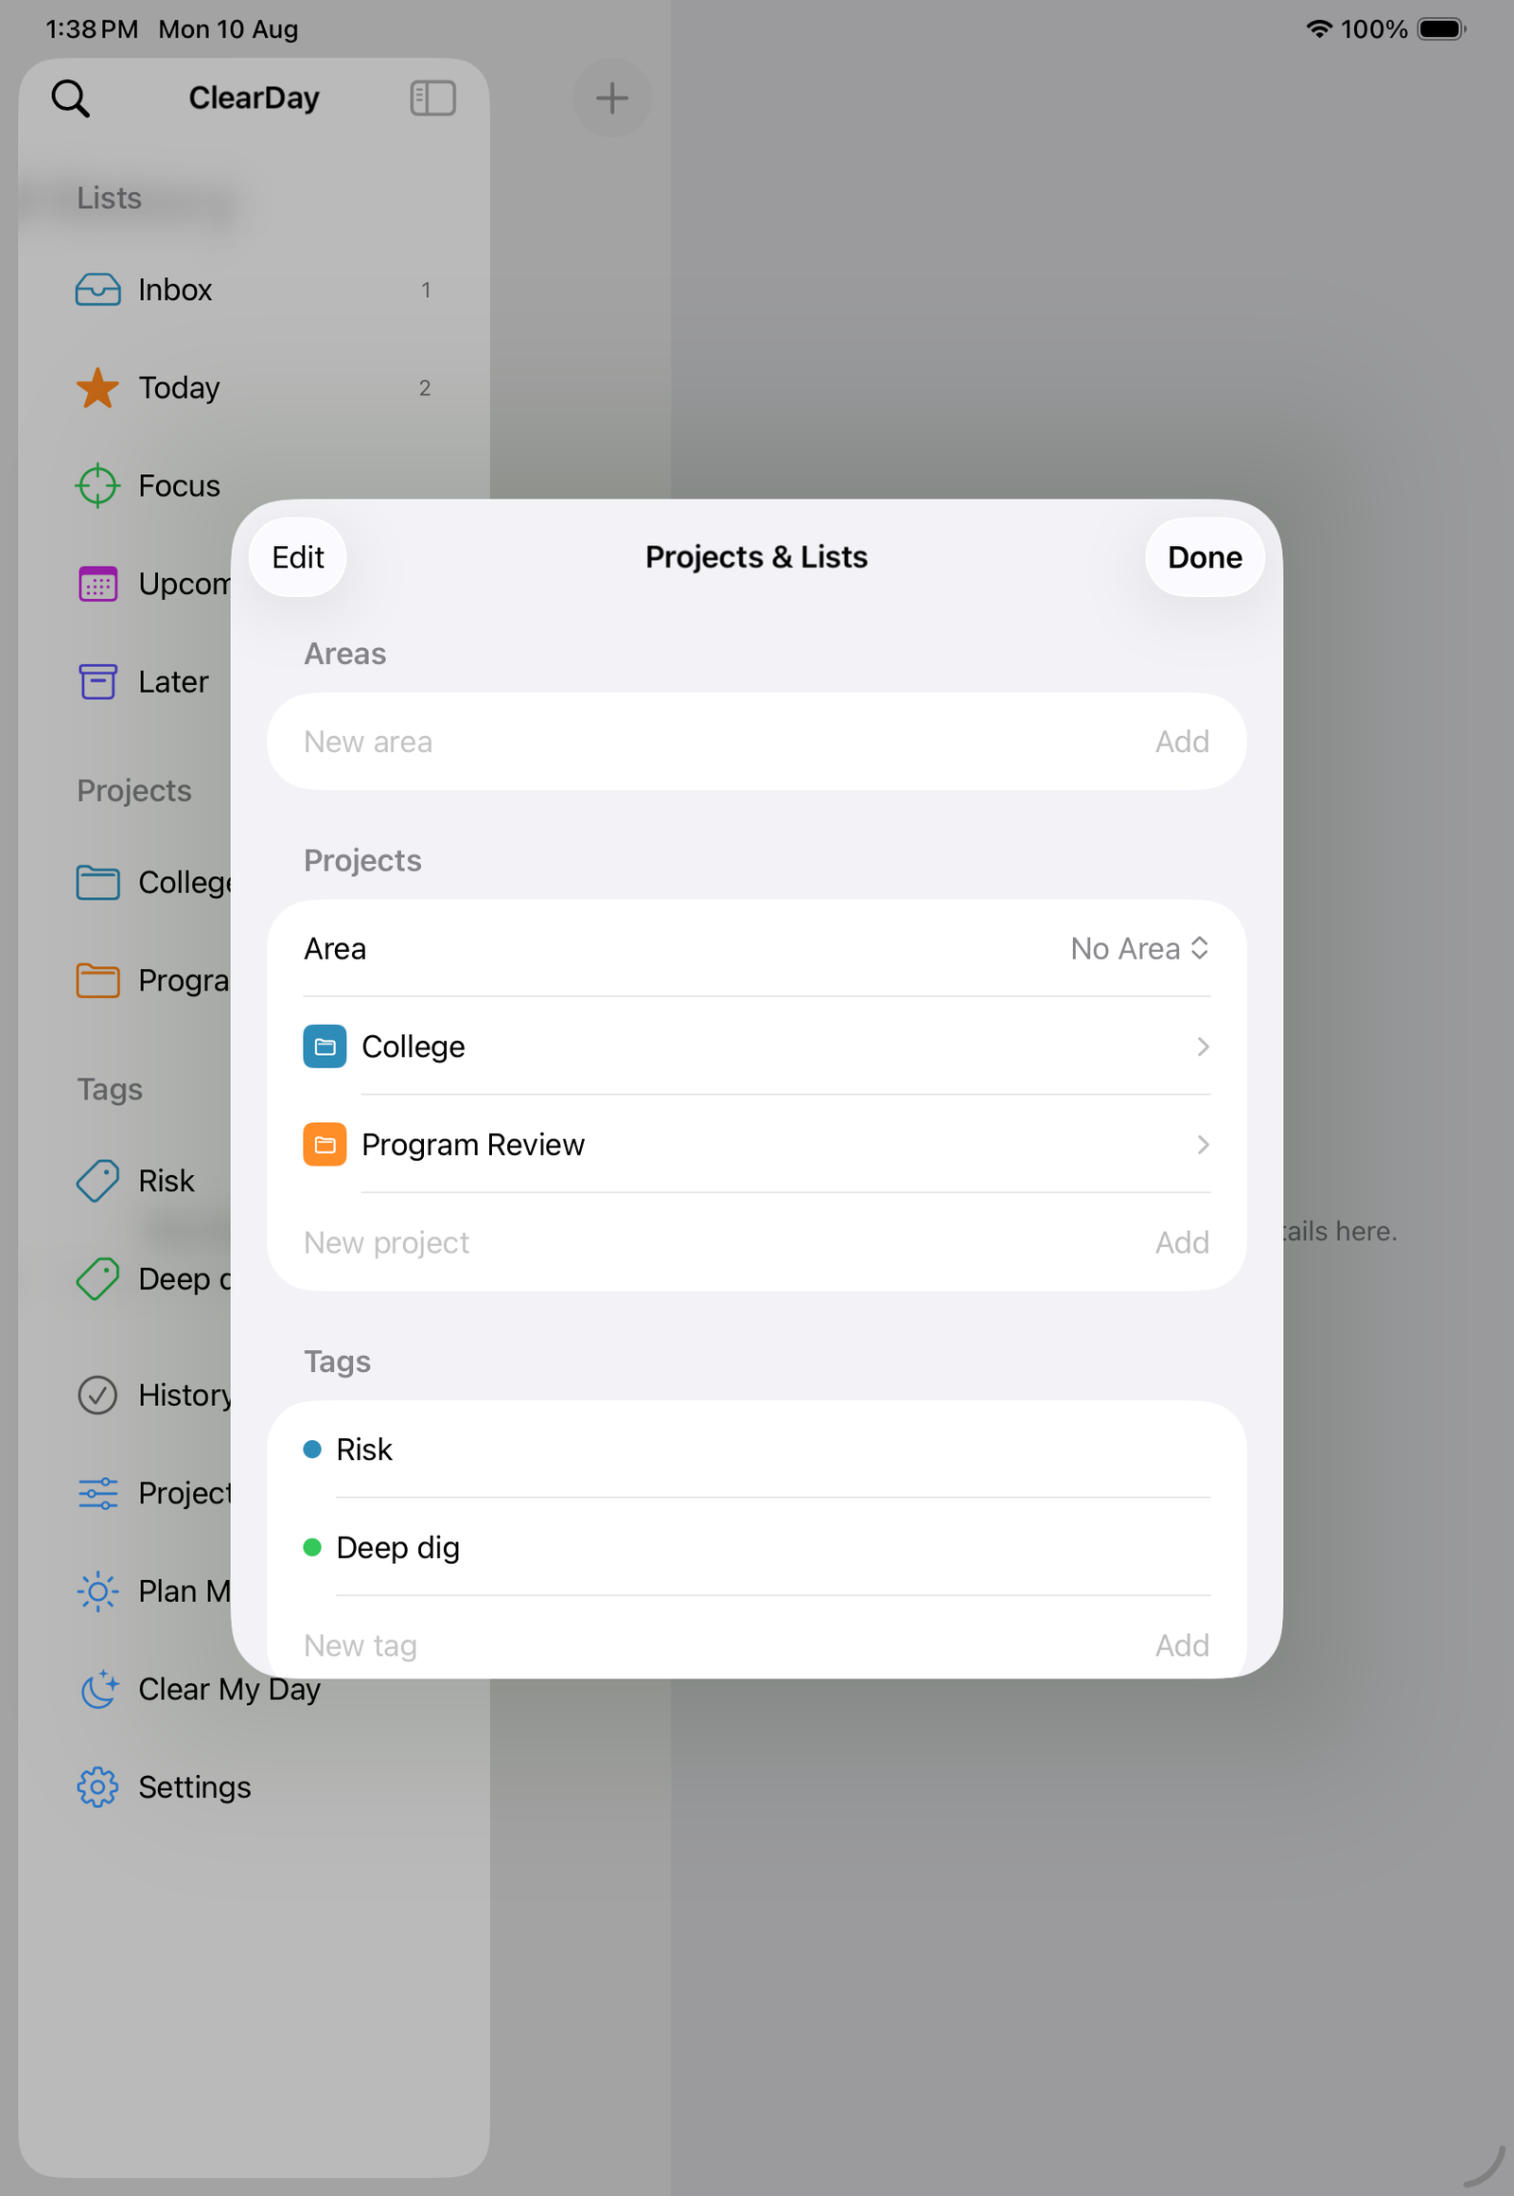This screenshot has height=2196, width=1514.
Task: Open Program Review row in dialog
Action: [x=757, y=1145]
